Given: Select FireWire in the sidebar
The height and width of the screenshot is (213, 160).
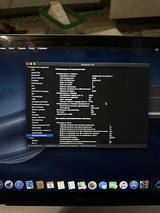Looking at the screenshot, I should (x=35, y=81).
